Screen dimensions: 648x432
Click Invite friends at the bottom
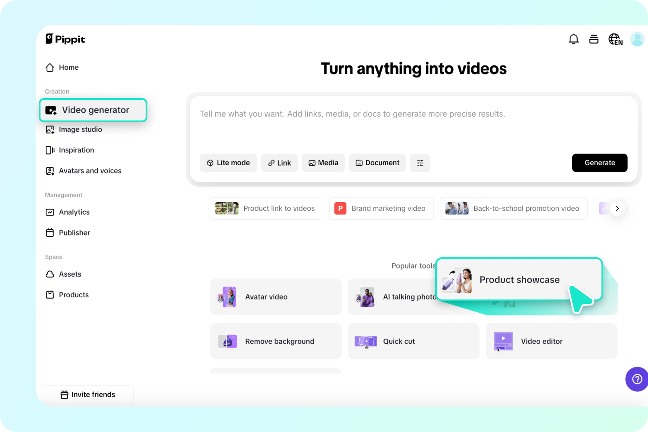click(x=87, y=394)
